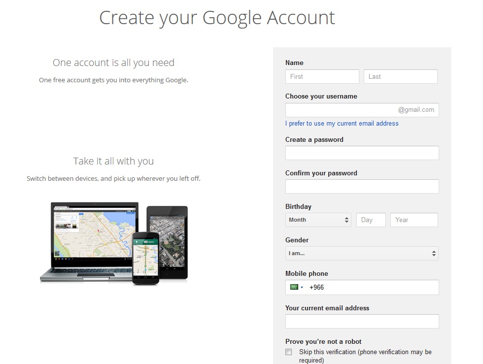Open 'I prefer to use my current email address' link
The width and height of the screenshot is (483, 364).
(342, 124)
